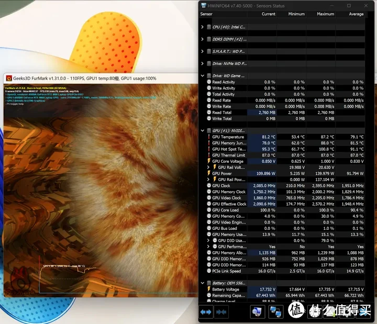Click the lightning icon beside Battery Voltage

[209, 289]
